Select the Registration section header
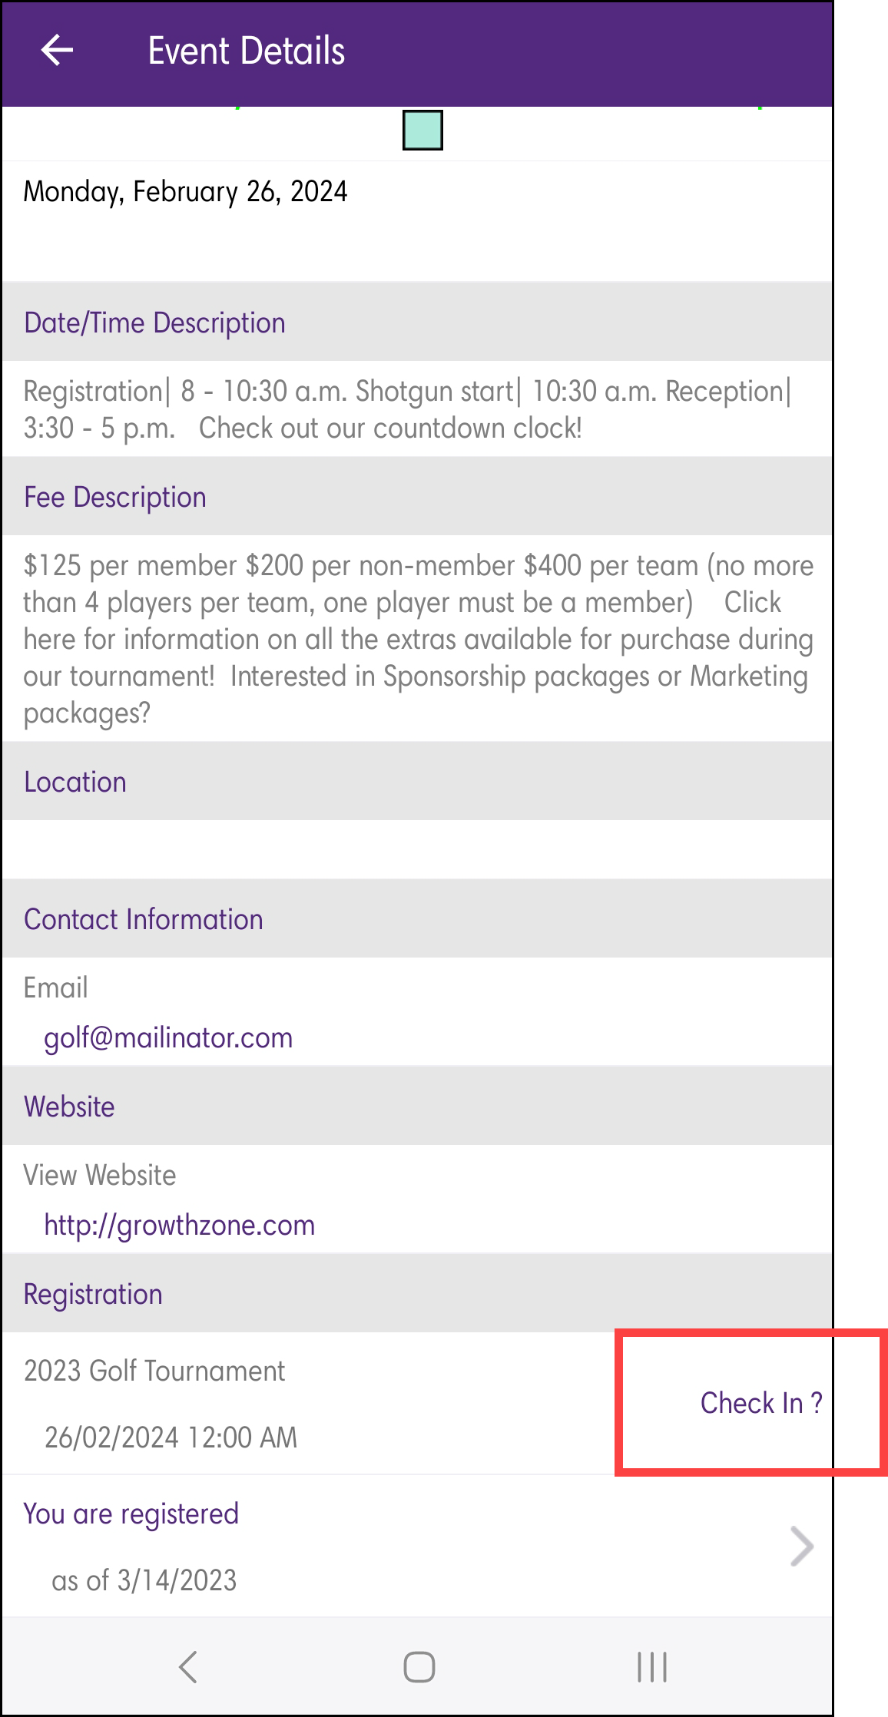888x1717 pixels. [x=93, y=1294]
